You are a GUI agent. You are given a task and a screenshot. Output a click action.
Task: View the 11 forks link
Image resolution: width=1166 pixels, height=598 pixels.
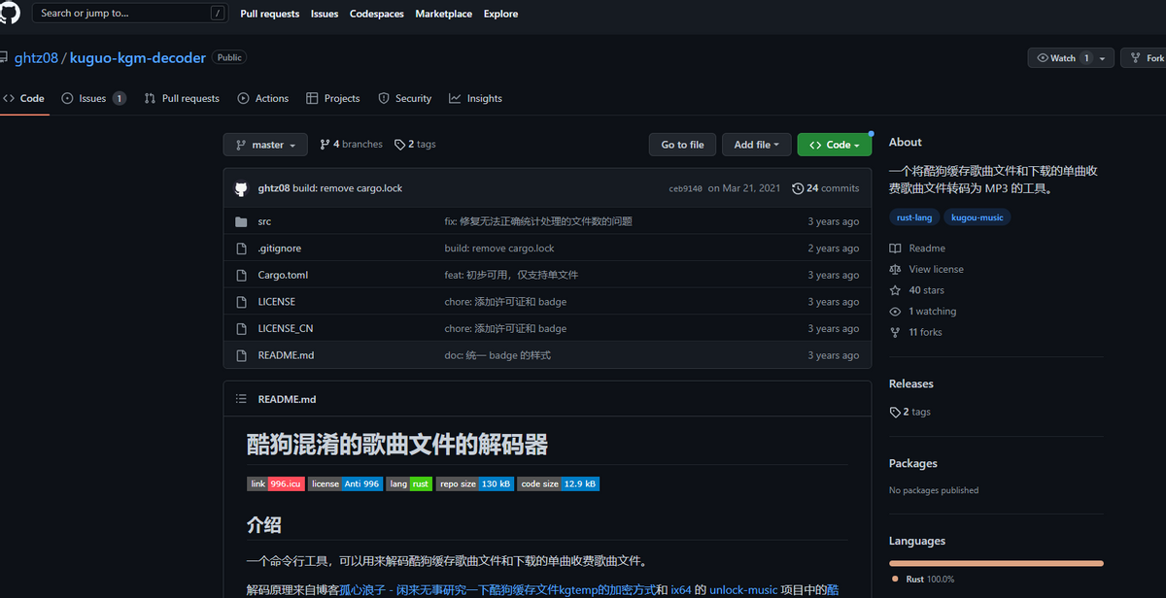point(916,332)
